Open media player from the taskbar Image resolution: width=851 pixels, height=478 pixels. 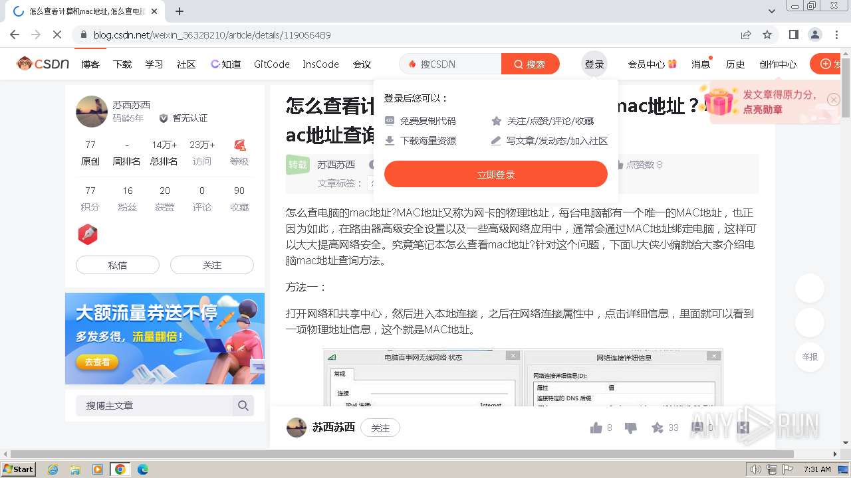98,469
